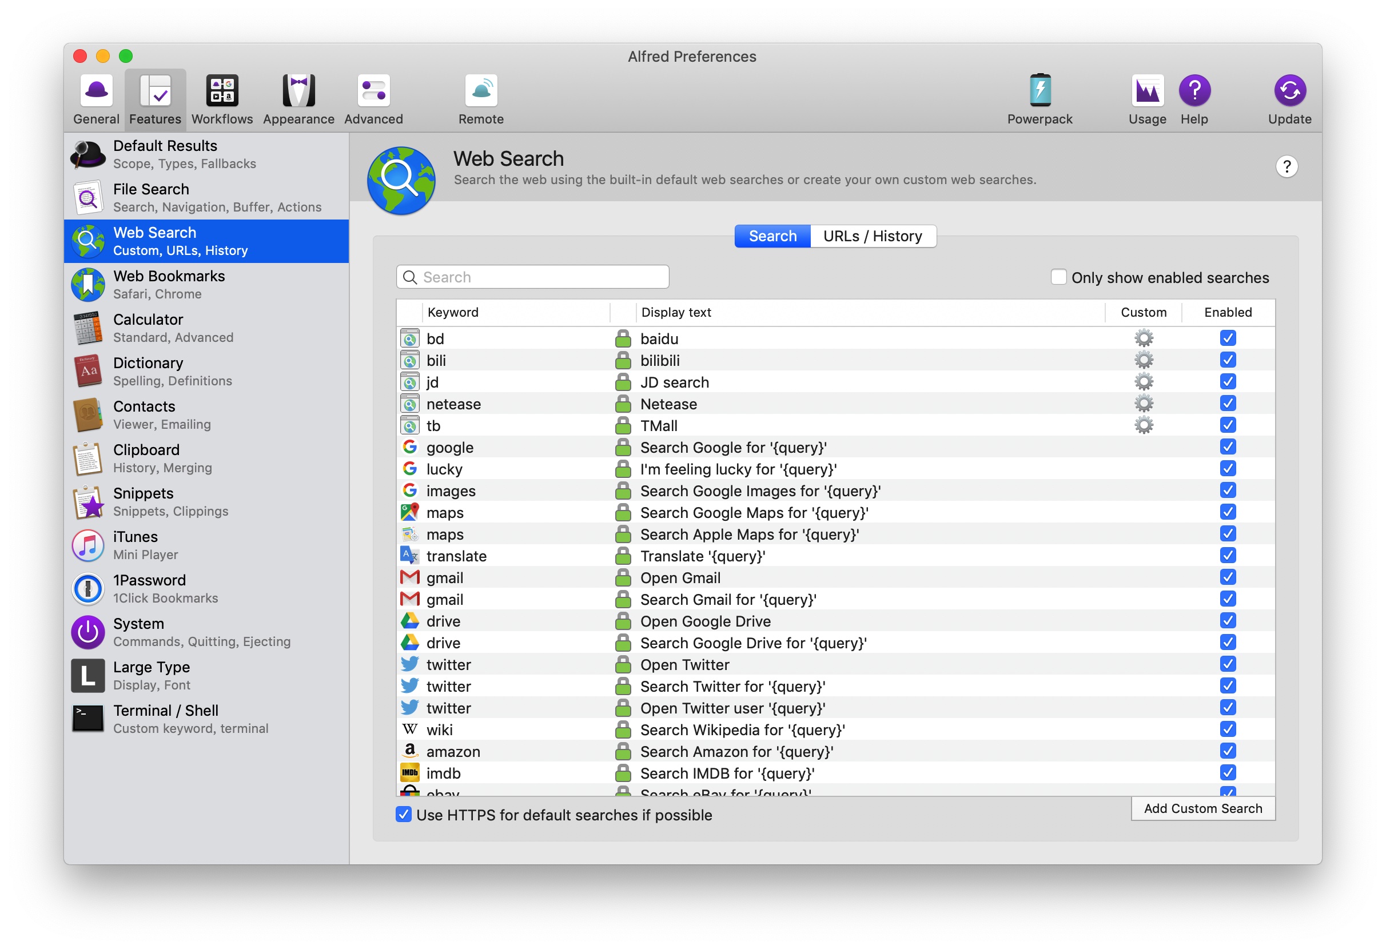This screenshot has width=1386, height=949.
Task: Sort by the Custom column header
Action: [1143, 313]
